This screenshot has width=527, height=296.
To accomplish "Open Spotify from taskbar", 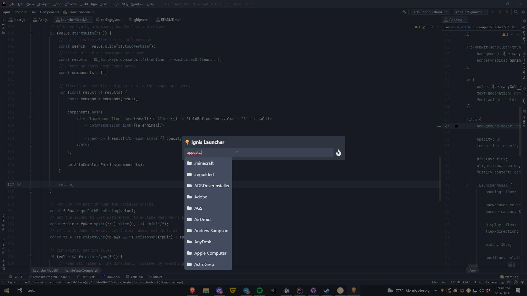I will click(259, 291).
